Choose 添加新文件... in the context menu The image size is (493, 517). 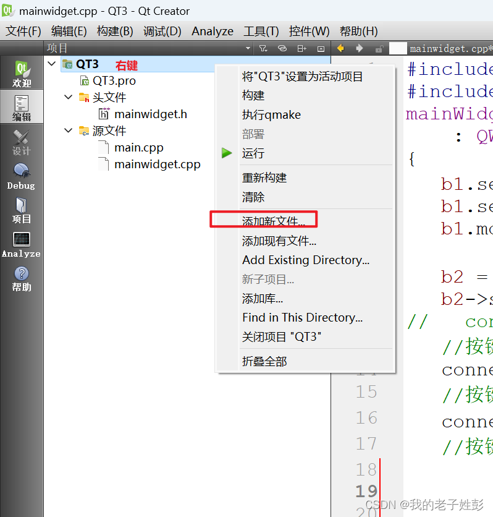(x=305, y=221)
